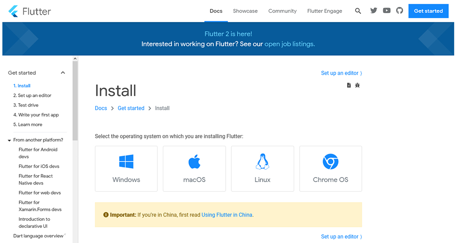This screenshot has width=457, height=243.
Task: Click the Install page heading
Action: [115, 90]
